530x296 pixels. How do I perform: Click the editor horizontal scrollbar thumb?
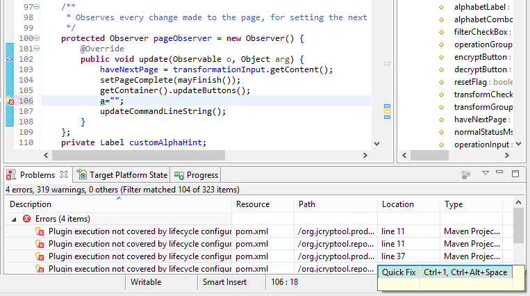(138, 155)
